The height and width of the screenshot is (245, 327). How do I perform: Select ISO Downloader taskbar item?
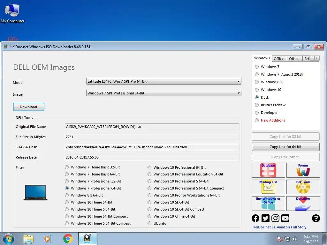coord(88,239)
